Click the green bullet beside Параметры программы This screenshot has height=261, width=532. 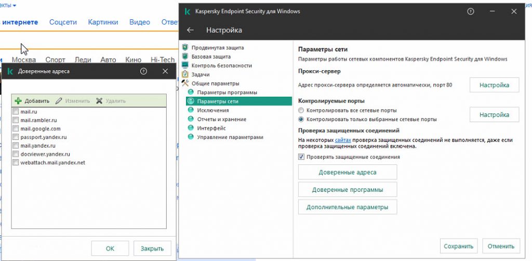point(191,93)
